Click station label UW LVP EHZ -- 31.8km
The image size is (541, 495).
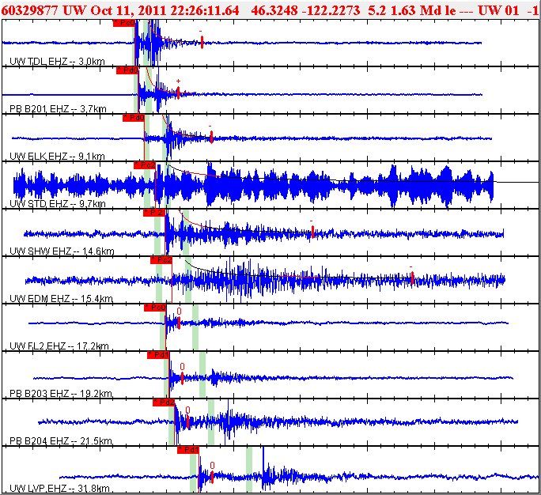pos(59,488)
